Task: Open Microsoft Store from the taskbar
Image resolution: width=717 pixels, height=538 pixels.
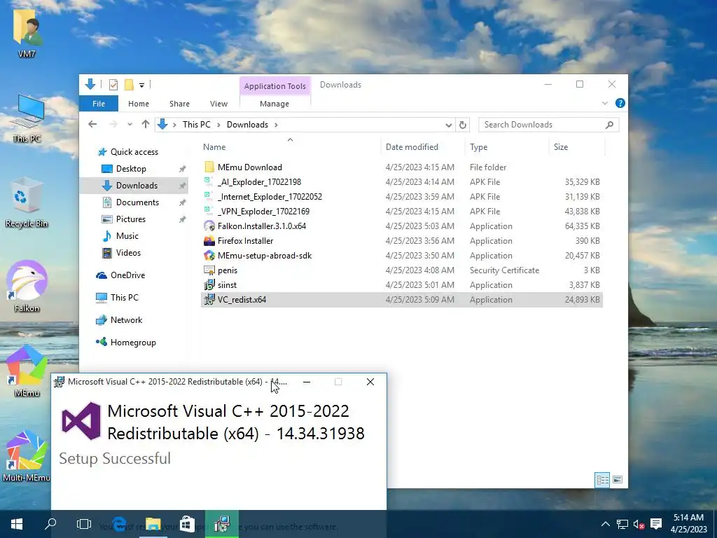Action: pyautogui.click(x=187, y=524)
